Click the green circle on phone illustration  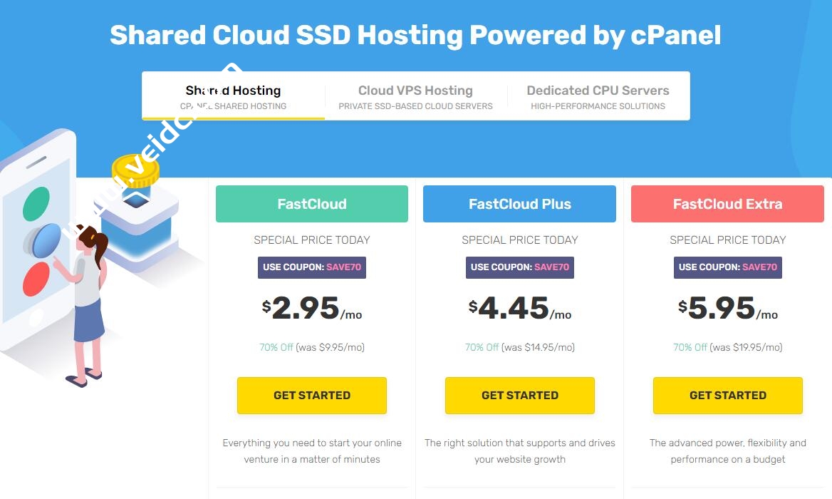point(36,203)
